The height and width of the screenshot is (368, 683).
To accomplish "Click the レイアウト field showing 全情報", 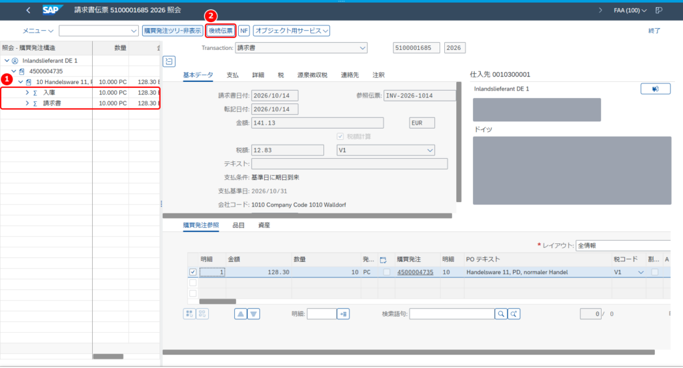I will click(x=623, y=245).
